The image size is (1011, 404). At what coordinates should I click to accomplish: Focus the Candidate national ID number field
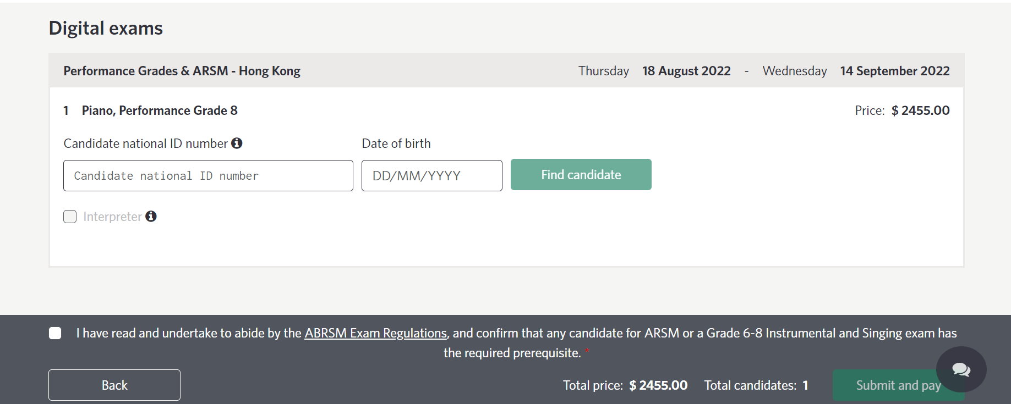click(208, 176)
